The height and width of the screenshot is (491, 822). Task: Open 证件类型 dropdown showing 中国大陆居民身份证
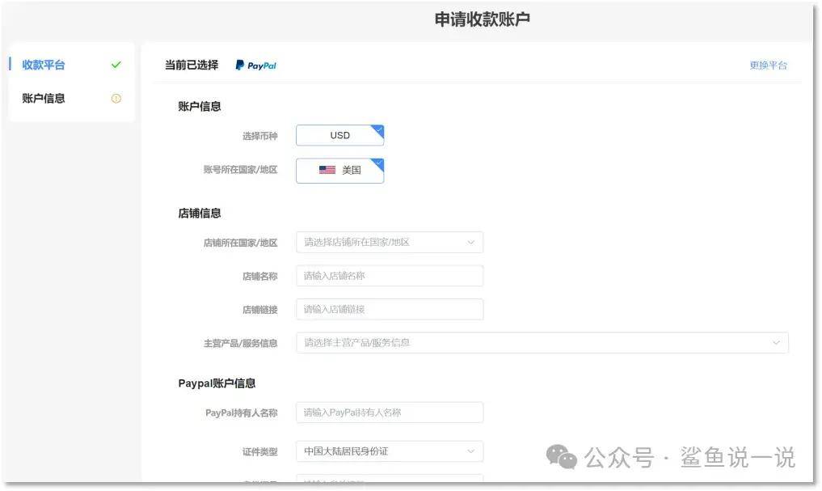point(389,451)
